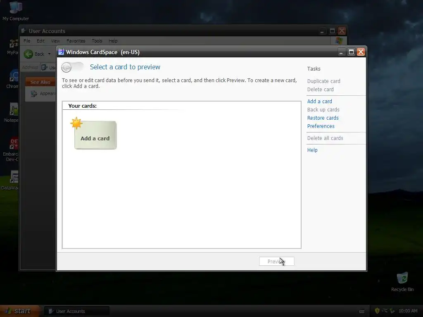Click Delete all cards task
This screenshot has height=317, width=423.
coord(325,138)
